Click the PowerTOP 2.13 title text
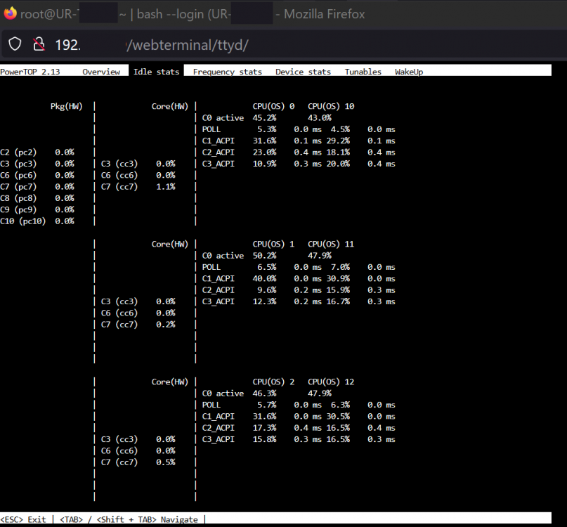 (x=30, y=72)
